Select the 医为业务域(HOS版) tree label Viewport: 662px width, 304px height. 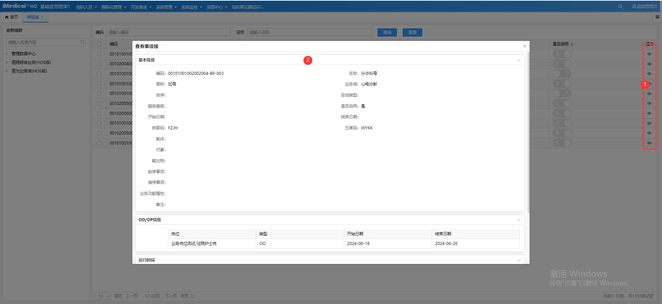click(29, 71)
